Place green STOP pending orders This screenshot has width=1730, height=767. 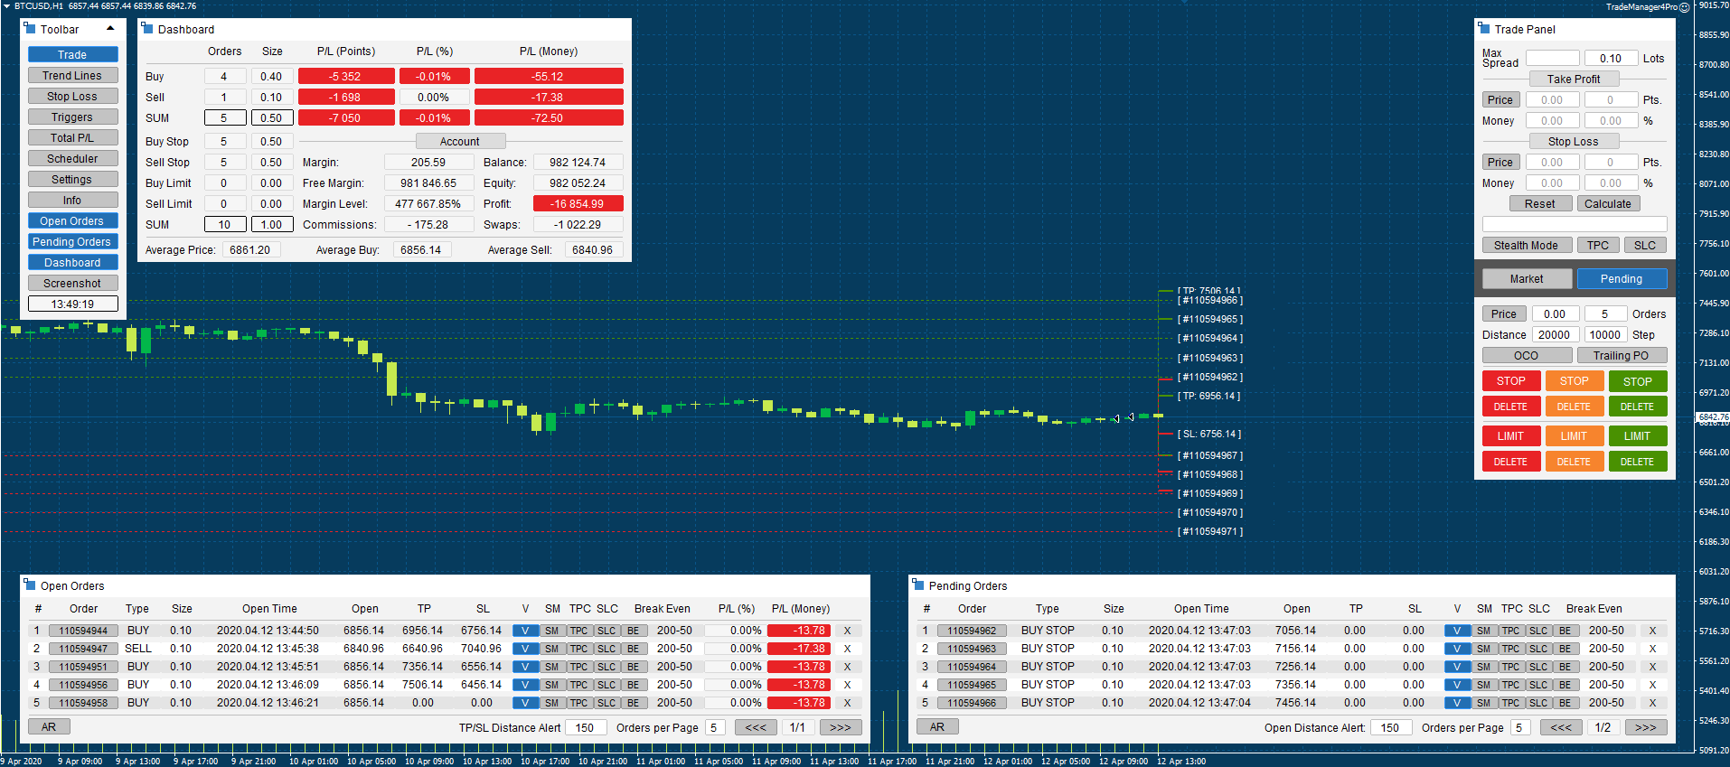coord(1637,381)
